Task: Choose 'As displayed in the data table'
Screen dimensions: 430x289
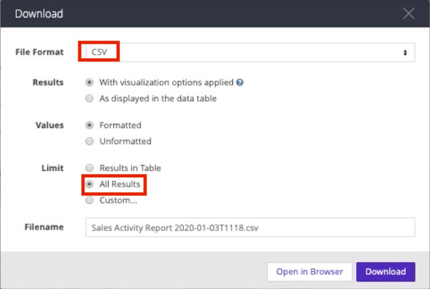Action: click(90, 99)
